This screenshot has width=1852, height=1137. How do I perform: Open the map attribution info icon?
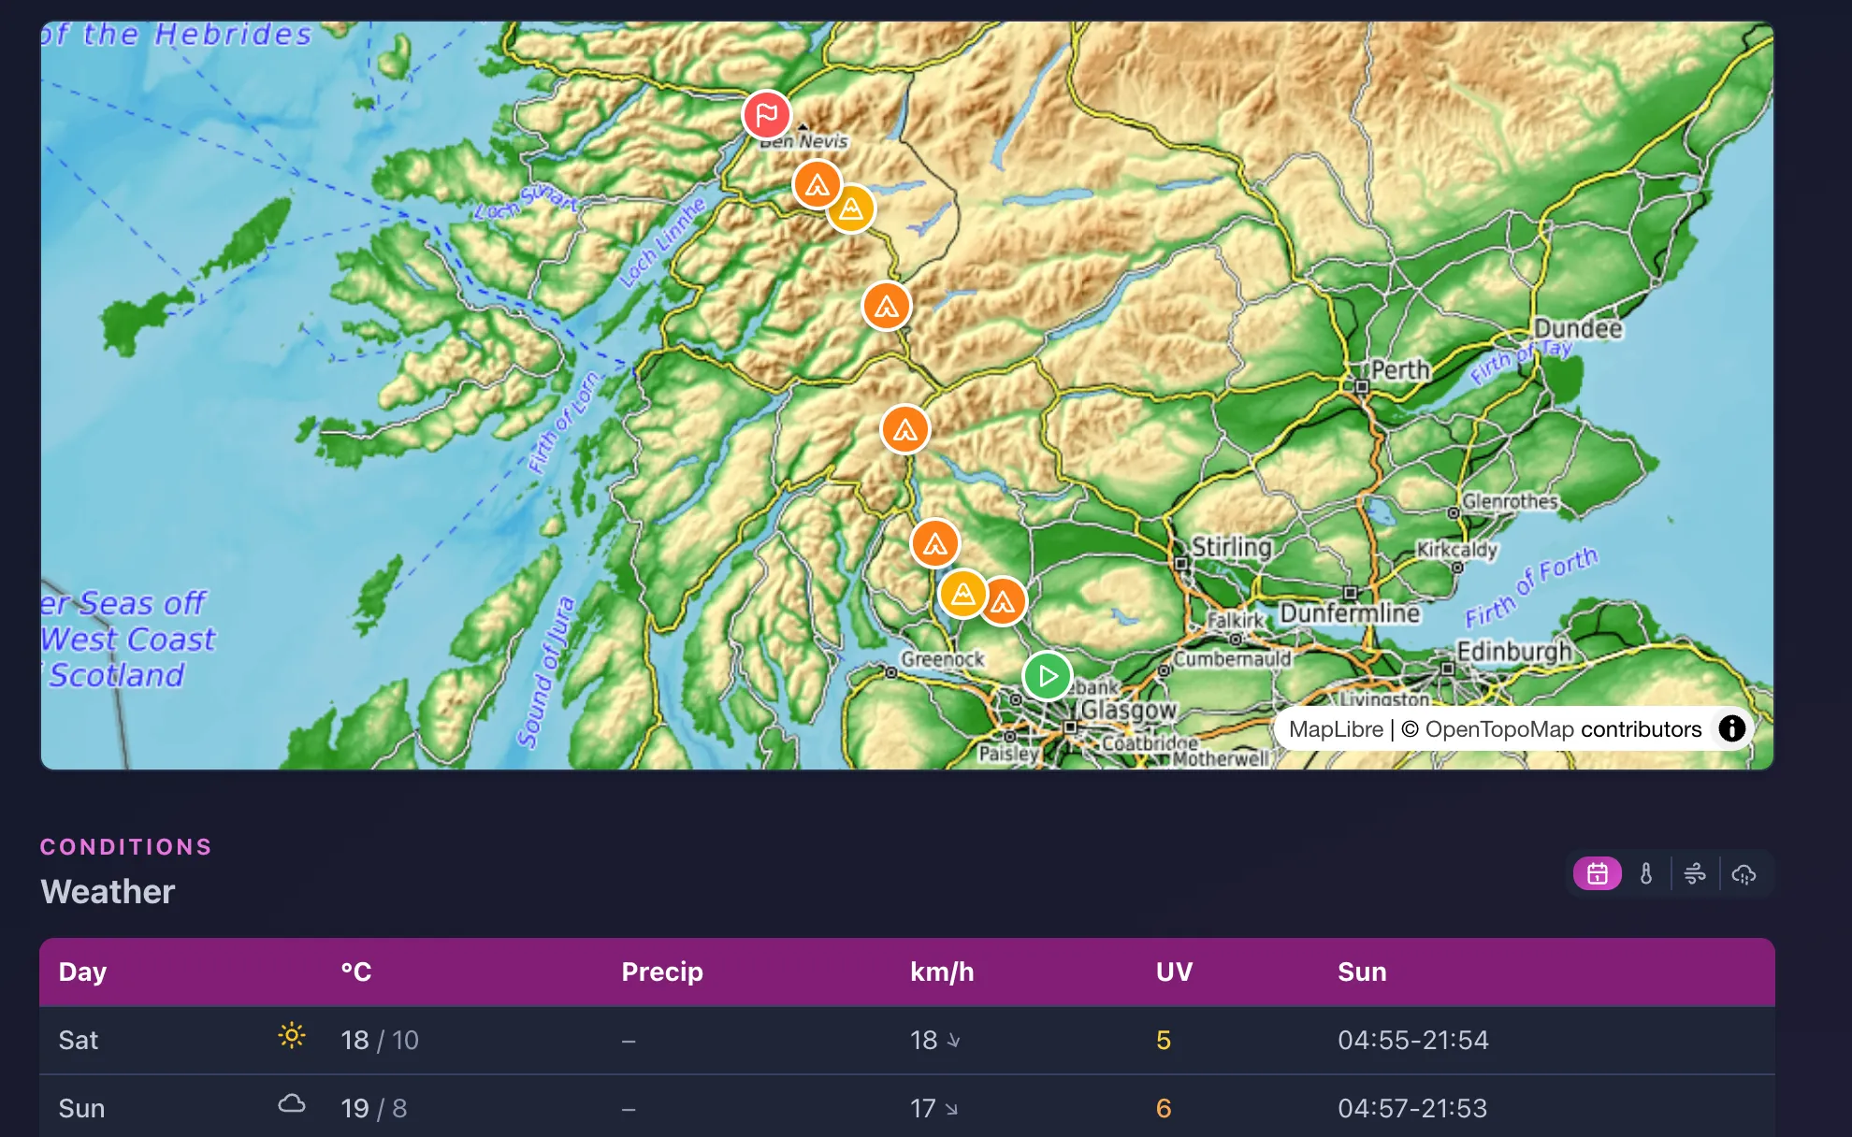(x=1732, y=728)
